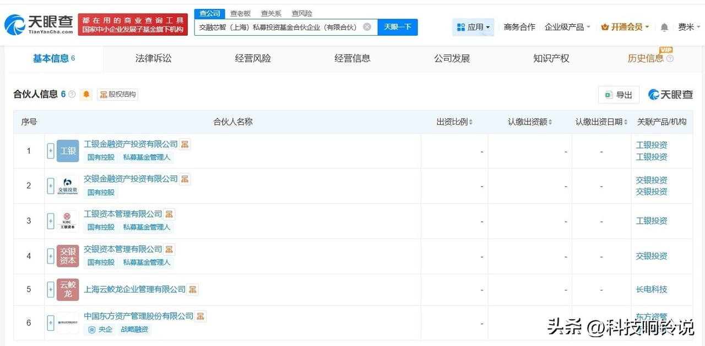Click 国有控股 tag under 交银金融资产投资
The width and height of the screenshot is (705, 346).
(x=101, y=193)
